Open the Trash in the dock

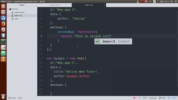[x=3, y=97]
